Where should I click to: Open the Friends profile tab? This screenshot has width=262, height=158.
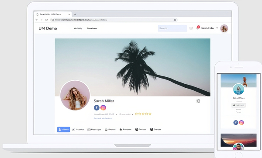click(141, 130)
